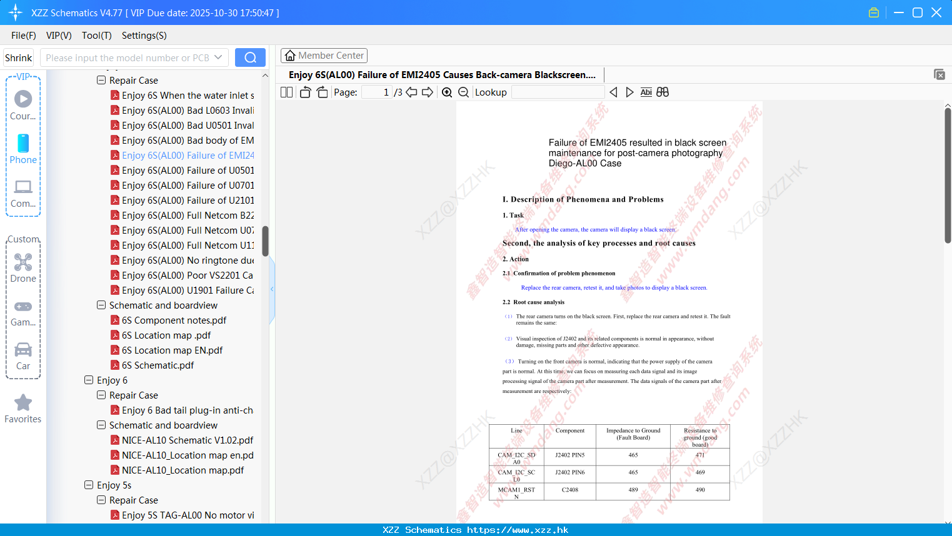Open Favorites
The width and height of the screenshot is (952, 536).
[x=23, y=409]
